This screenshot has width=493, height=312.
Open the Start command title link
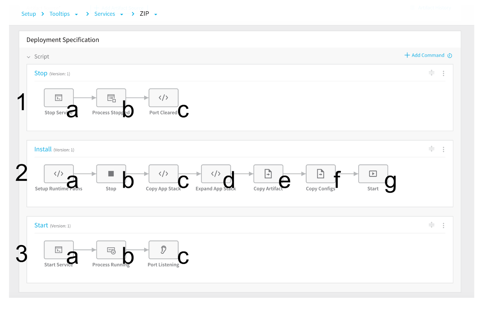pyautogui.click(x=41, y=225)
